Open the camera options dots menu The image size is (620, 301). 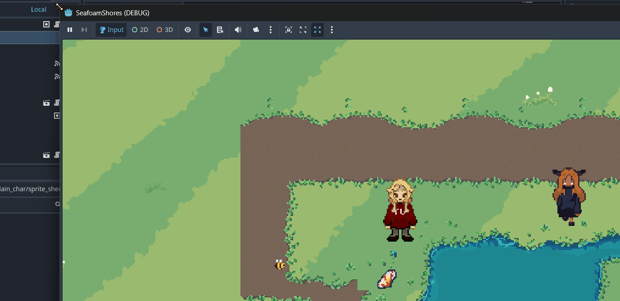271,30
